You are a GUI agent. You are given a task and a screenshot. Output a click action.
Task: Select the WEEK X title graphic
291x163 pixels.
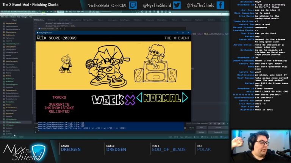(114, 99)
